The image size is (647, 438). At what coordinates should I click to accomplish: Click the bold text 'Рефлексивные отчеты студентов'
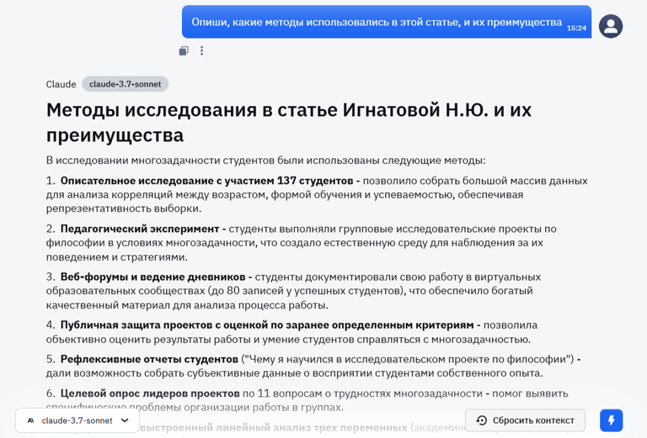click(149, 359)
